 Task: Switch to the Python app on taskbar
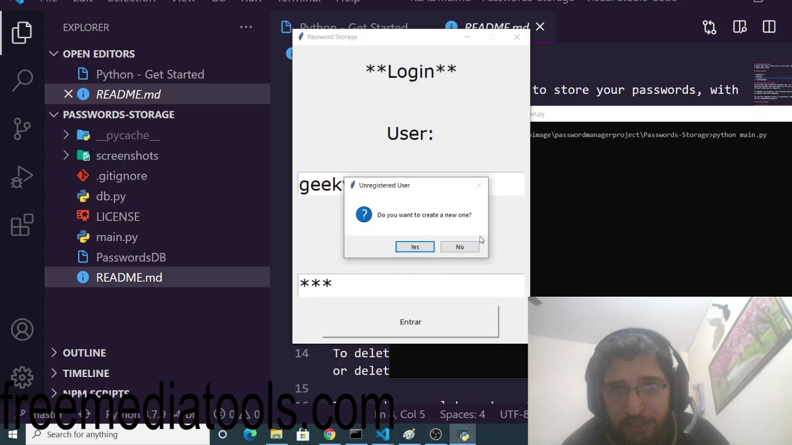(463, 434)
